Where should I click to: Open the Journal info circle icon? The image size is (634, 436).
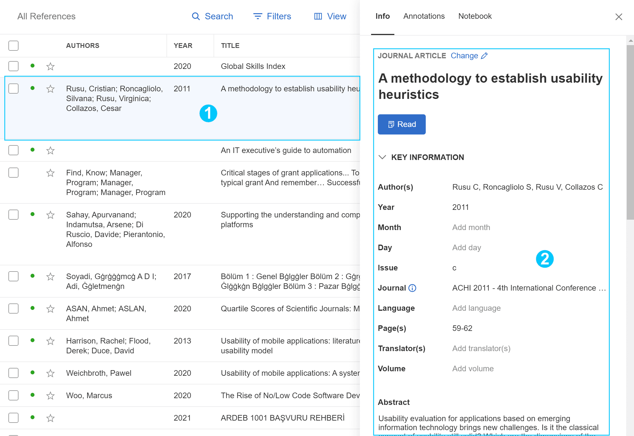[x=412, y=288]
